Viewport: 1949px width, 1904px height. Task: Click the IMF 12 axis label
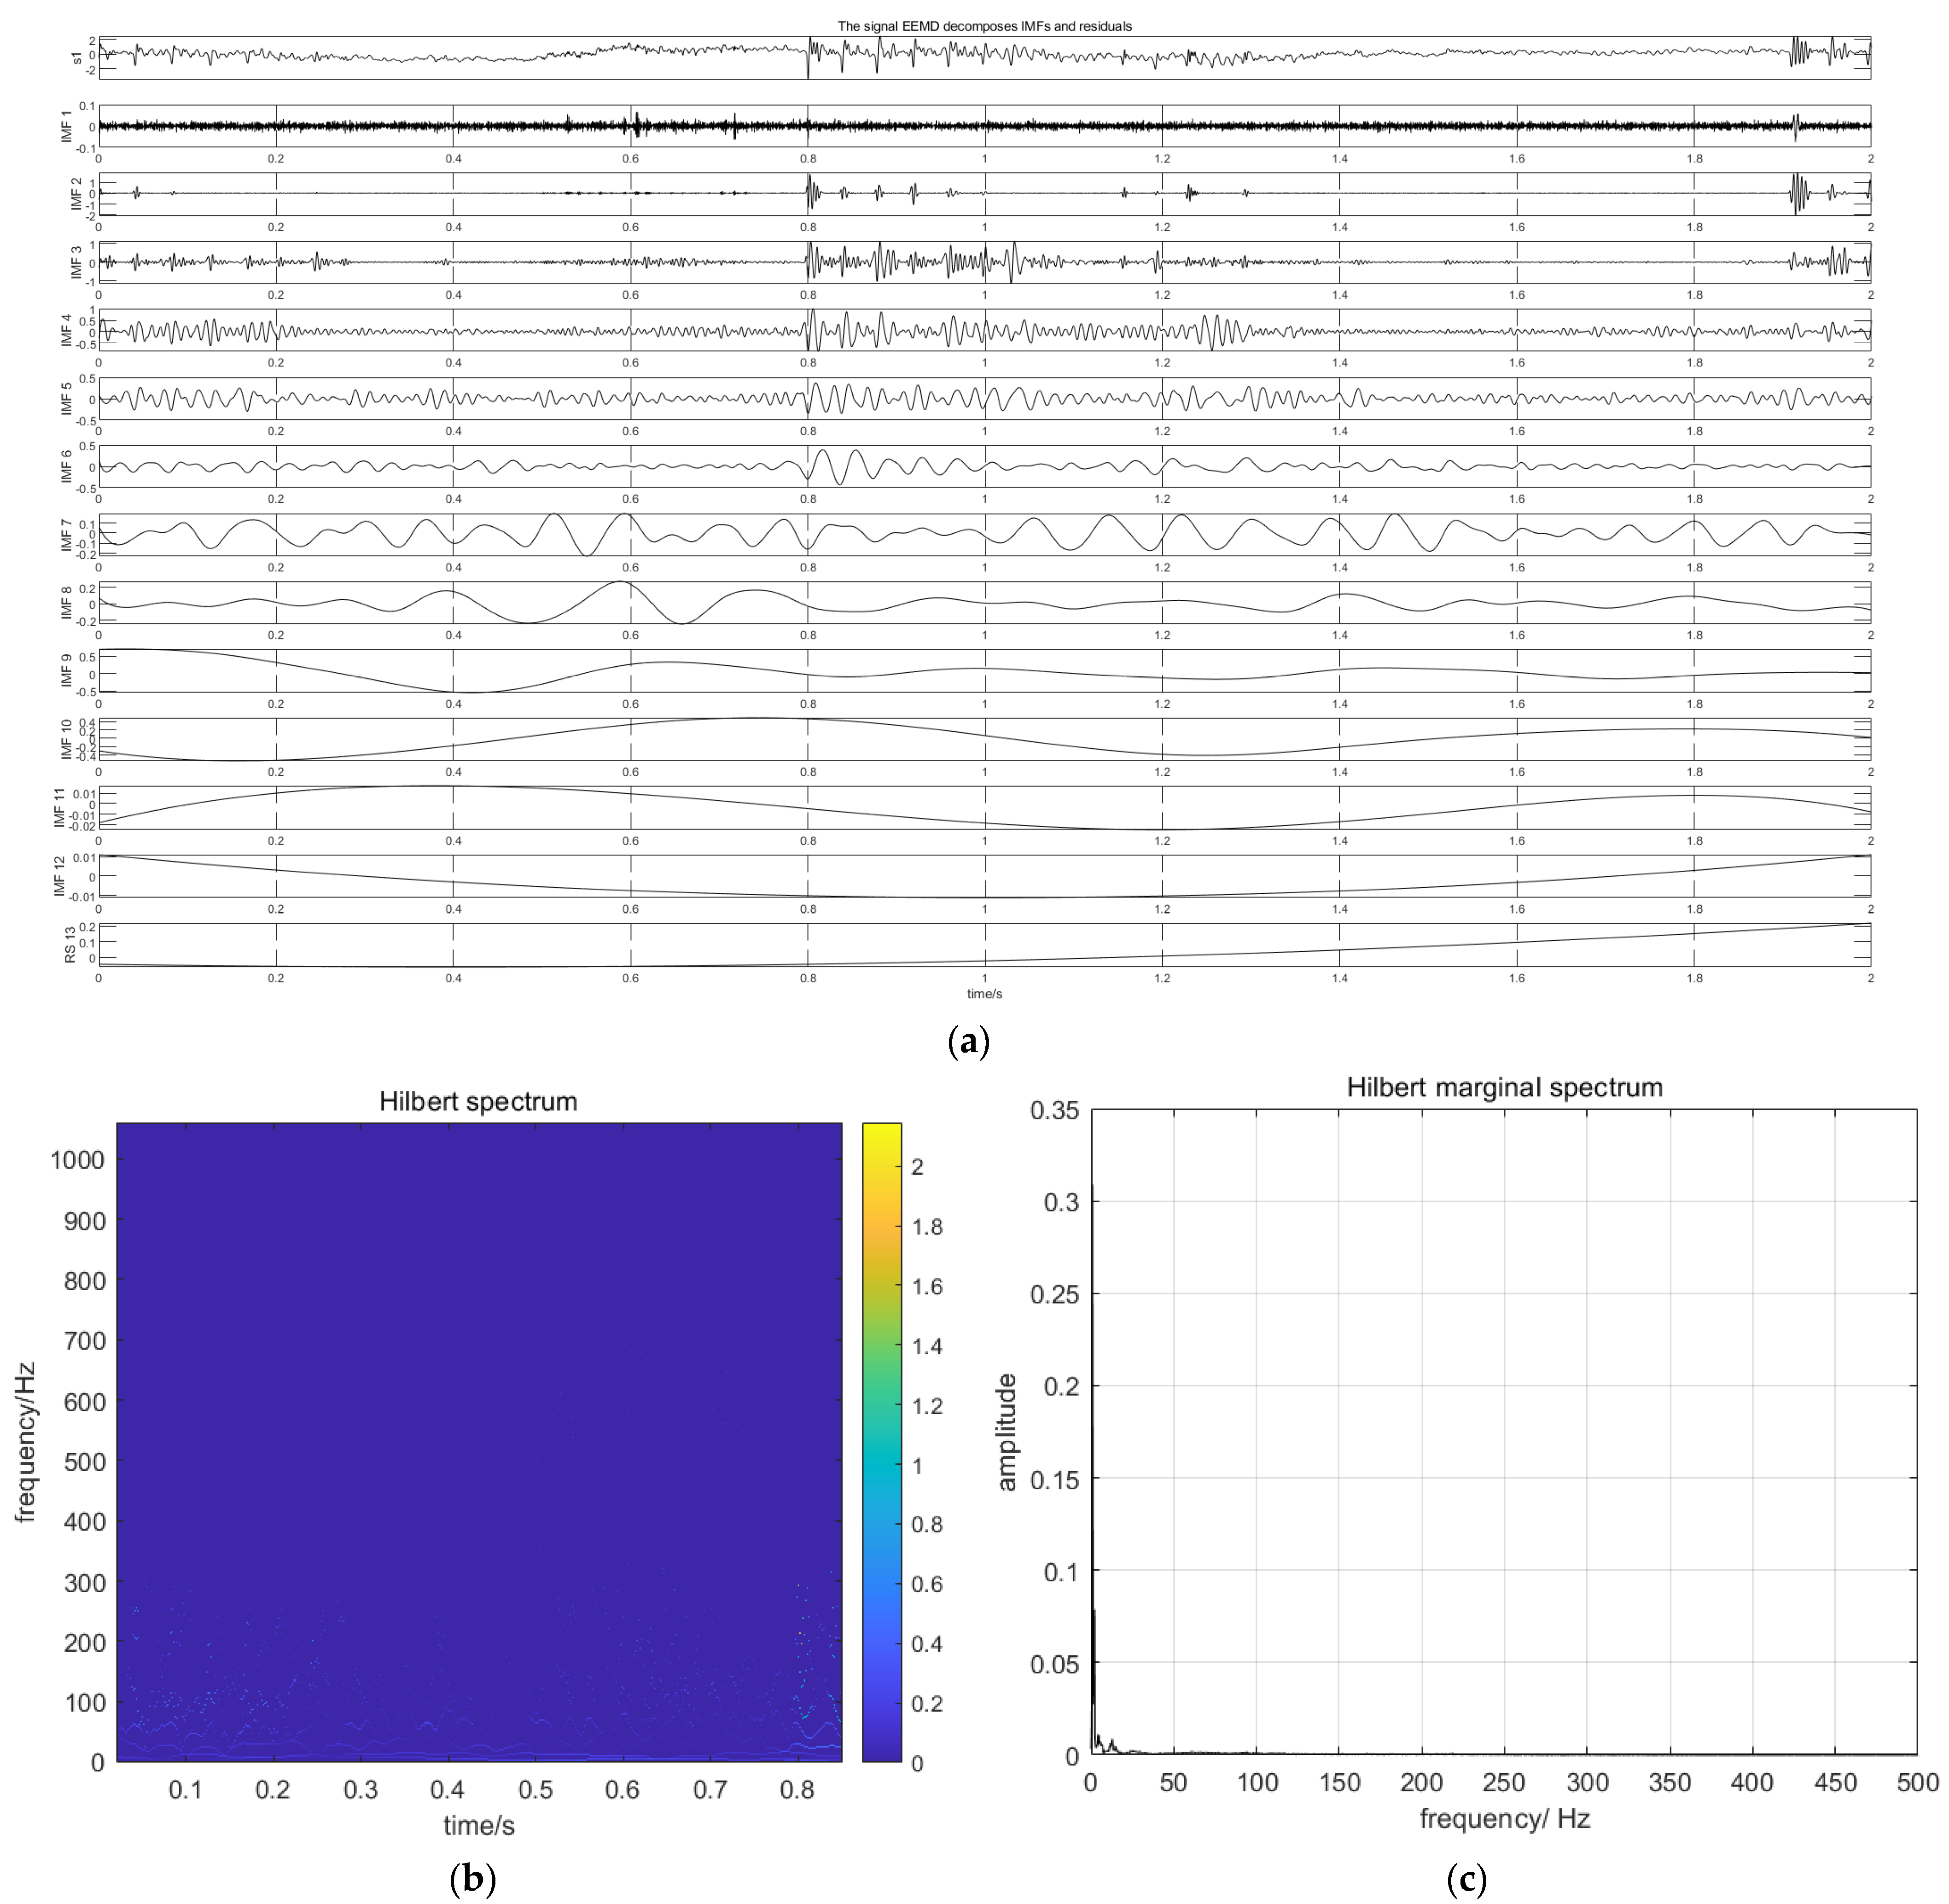pyautogui.click(x=60, y=876)
